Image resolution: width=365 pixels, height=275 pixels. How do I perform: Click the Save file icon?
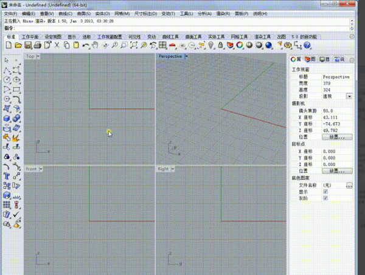click(x=29, y=45)
